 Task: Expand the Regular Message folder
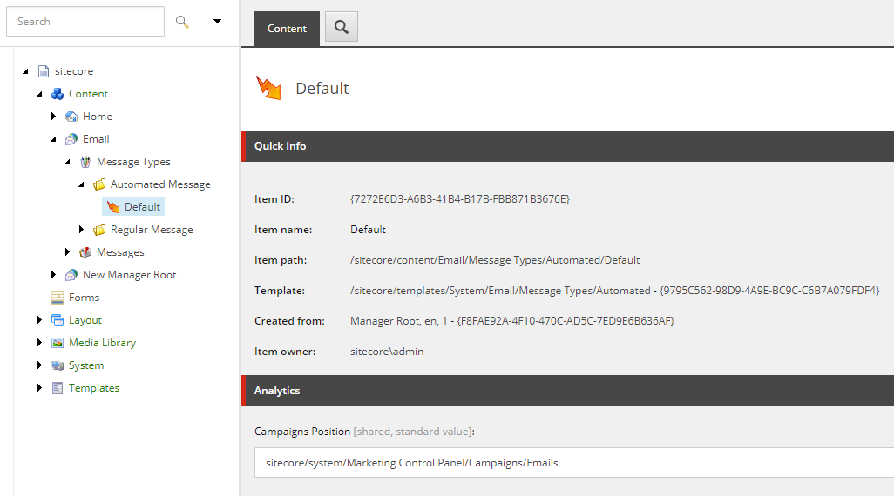[82, 230]
